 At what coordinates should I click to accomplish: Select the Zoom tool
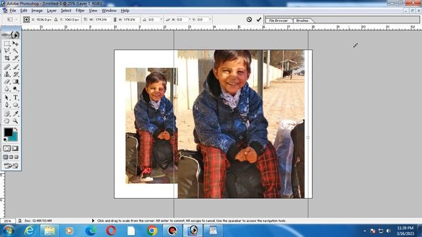pos(15,121)
